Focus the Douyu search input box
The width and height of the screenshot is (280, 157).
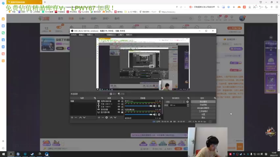(x=180, y=18)
